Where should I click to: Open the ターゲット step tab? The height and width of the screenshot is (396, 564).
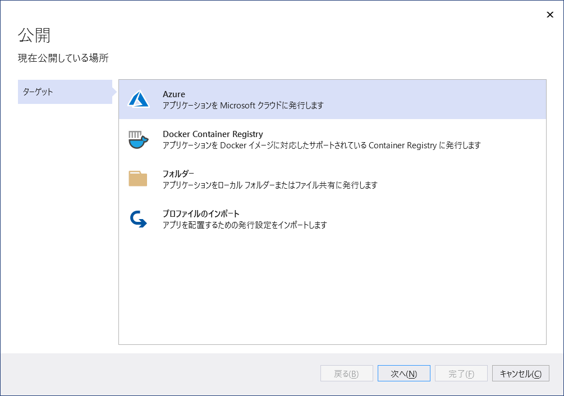[65, 92]
